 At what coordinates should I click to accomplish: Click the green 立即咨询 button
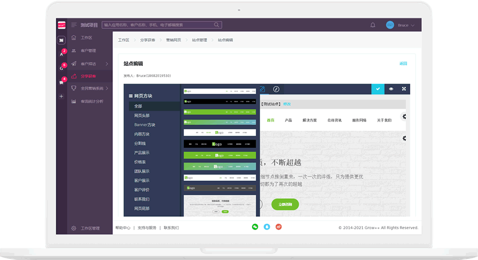click(285, 204)
